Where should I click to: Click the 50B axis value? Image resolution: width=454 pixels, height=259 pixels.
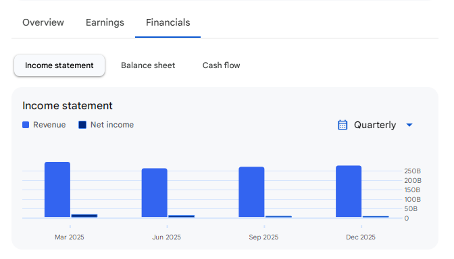pyautogui.click(x=411, y=208)
